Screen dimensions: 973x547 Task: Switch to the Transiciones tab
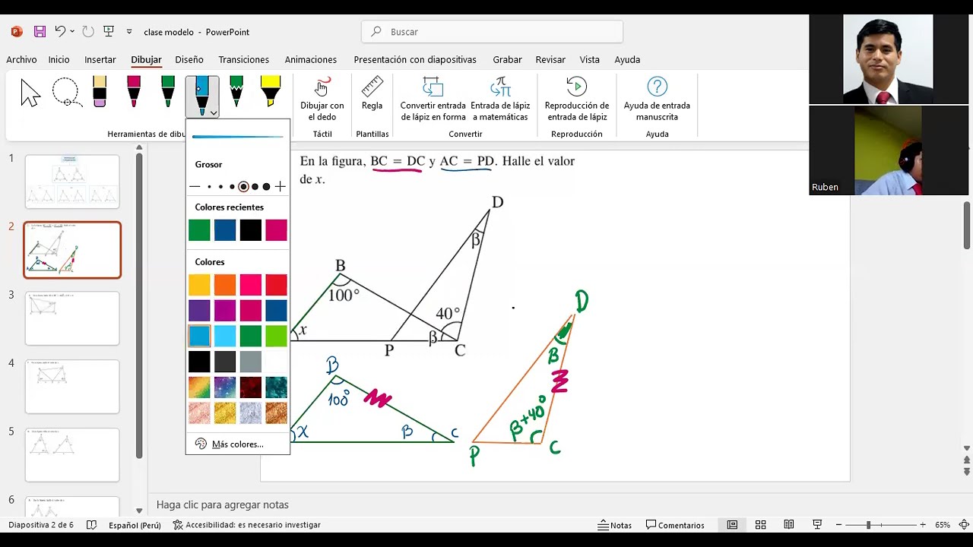243,59
